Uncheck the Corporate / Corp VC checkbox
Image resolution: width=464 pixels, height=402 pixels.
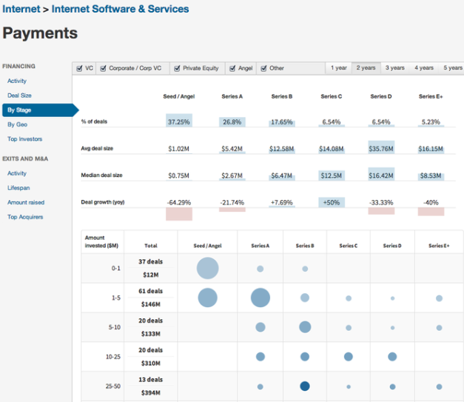point(103,68)
